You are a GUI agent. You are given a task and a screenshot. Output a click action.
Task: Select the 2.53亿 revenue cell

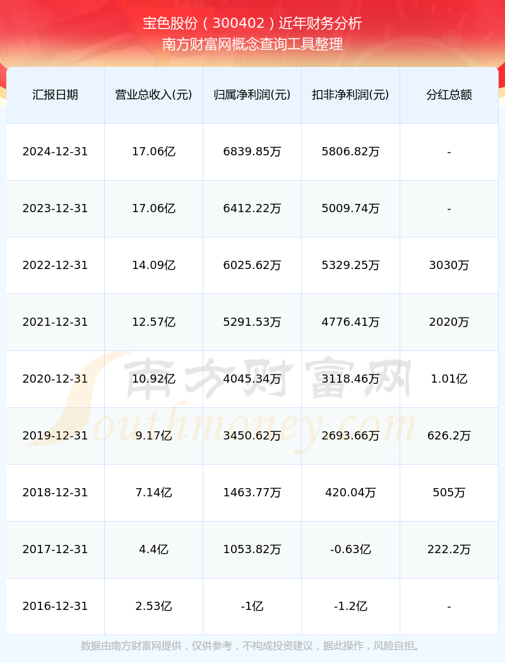[x=154, y=606]
